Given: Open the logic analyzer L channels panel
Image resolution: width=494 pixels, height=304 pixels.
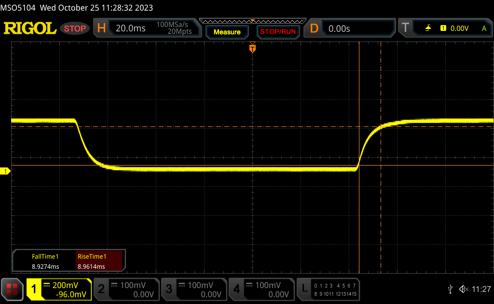Looking at the screenshot, I should (x=329, y=290).
